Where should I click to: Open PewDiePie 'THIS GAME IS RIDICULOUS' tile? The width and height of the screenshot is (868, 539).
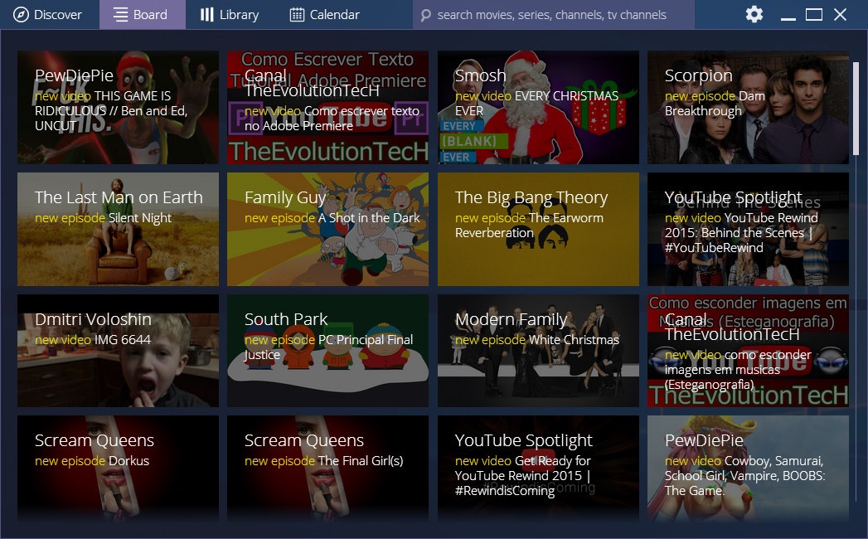[x=118, y=108]
